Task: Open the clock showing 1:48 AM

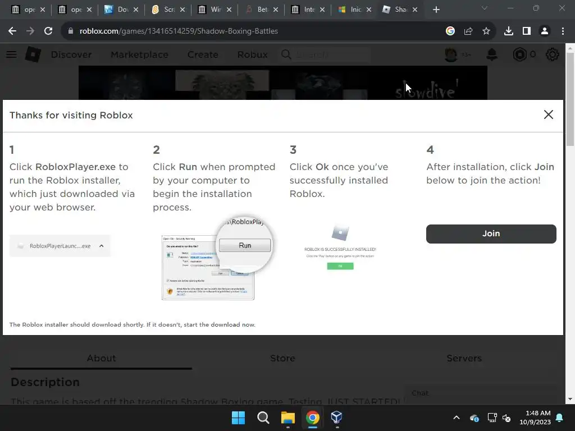Action: (535, 418)
